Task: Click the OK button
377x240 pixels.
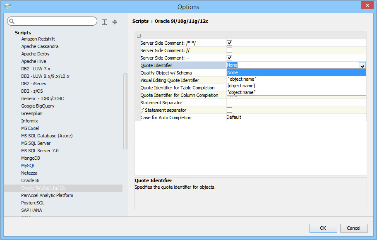Action: [x=323, y=228]
